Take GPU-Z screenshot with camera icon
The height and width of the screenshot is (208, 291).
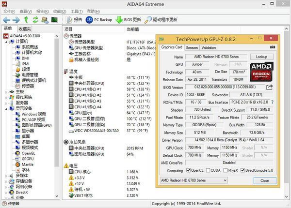click(x=273, y=47)
